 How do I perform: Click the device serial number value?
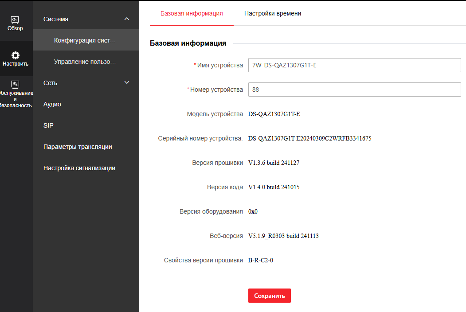coord(309,138)
